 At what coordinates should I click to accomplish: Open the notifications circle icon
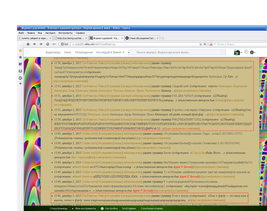[246, 51]
